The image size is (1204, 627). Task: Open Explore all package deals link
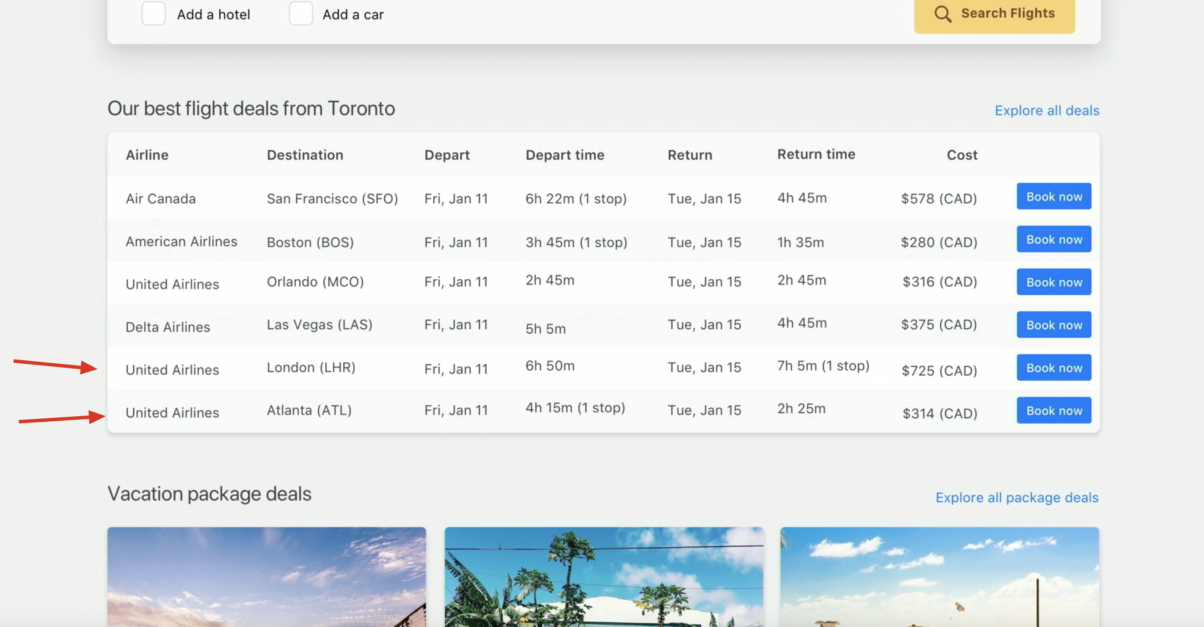(1016, 498)
